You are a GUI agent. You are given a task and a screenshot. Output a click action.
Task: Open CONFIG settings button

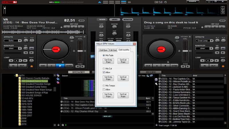tap(193, 1)
